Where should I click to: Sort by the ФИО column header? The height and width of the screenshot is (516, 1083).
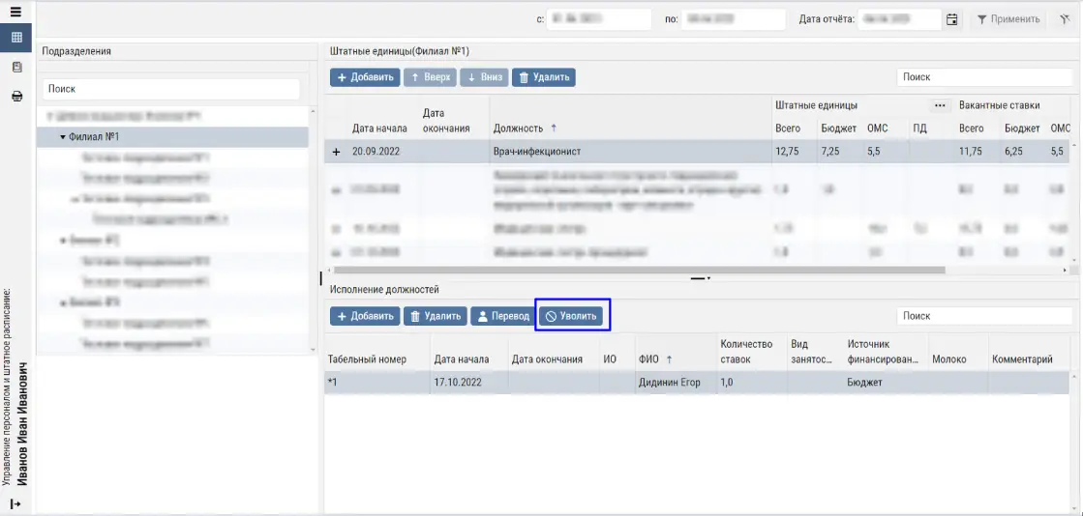(648, 359)
